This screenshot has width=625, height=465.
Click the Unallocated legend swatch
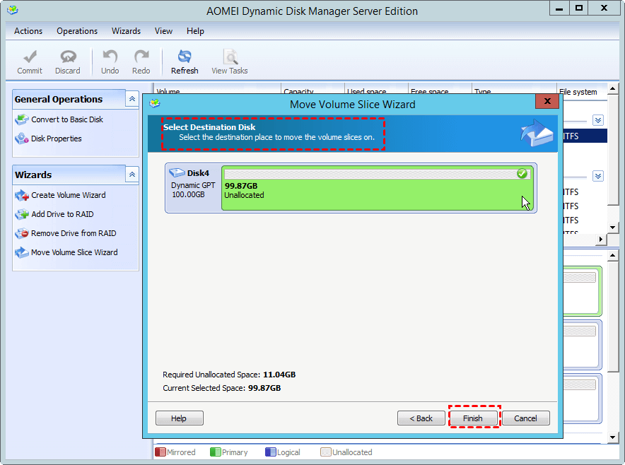326,452
